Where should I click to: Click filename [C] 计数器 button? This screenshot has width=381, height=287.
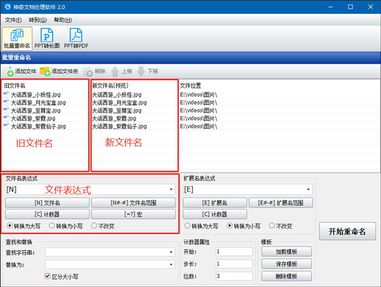[x=48, y=214]
